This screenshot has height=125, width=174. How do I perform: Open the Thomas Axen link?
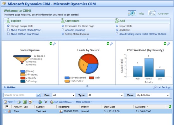[71, 111]
